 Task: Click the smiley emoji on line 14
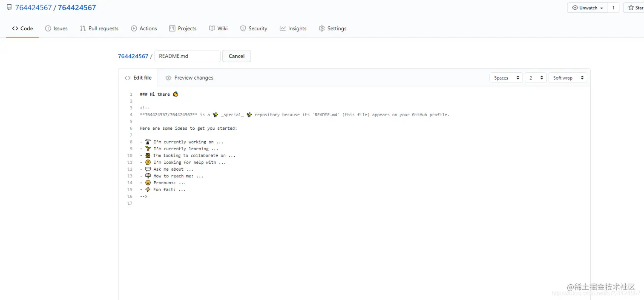148,183
